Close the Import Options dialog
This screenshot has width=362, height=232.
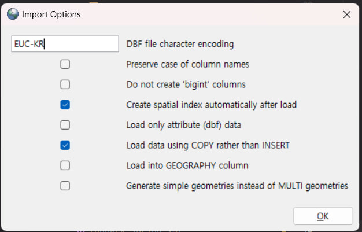tap(346, 14)
